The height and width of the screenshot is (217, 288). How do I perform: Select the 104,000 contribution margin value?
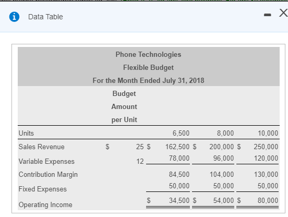(x=222, y=174)
